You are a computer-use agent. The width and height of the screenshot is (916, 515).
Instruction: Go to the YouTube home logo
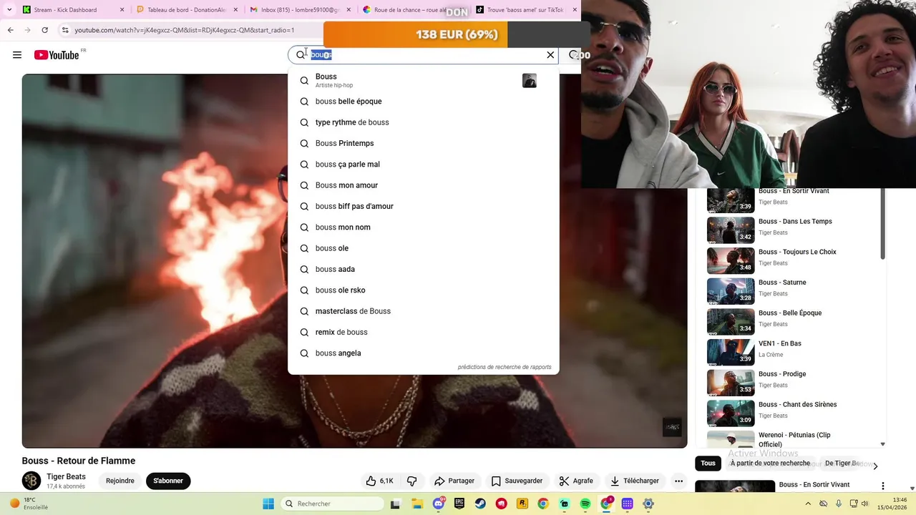click(57, 55)
